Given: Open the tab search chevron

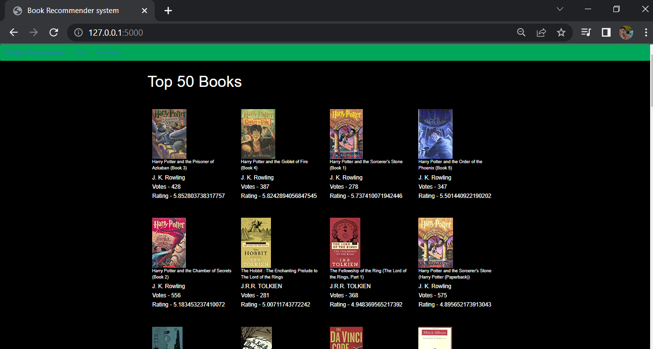Looking at the screenshot, I should click(x=560, y=9).
